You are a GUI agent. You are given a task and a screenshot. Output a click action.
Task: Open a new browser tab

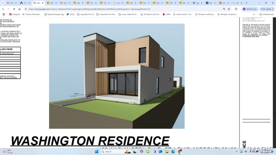246,3
